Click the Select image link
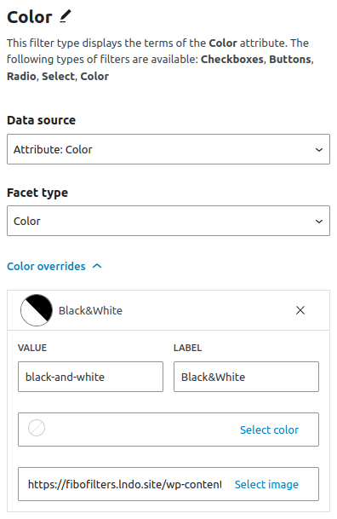The width and height of the screenshot is (337, 519). [266, 484]
